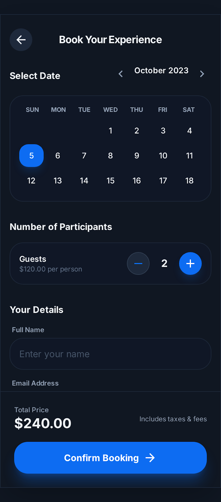Click the arrow icon on Confirm Booking
The image size is (221, 502).
(150, 458)
